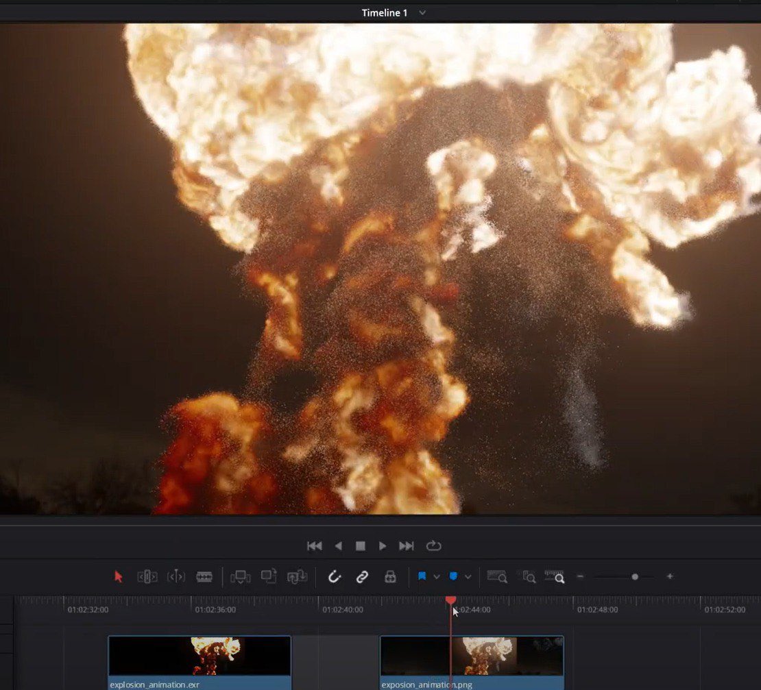Toggle Linked Selection chain icon

click(362, 576)
